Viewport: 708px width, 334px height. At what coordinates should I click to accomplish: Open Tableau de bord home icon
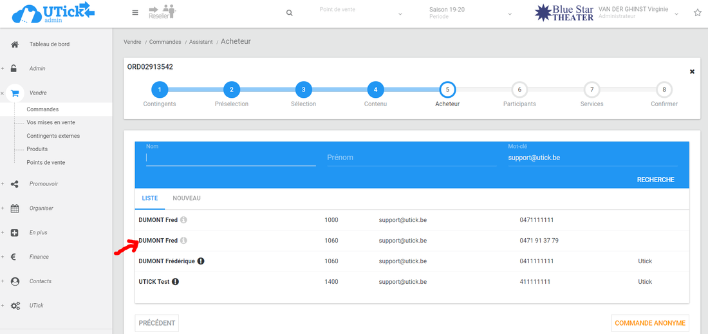click(15, 44)
